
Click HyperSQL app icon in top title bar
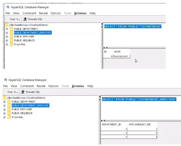pos(8,7)
